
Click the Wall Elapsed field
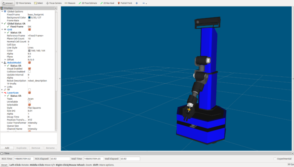tap(130, 159)
